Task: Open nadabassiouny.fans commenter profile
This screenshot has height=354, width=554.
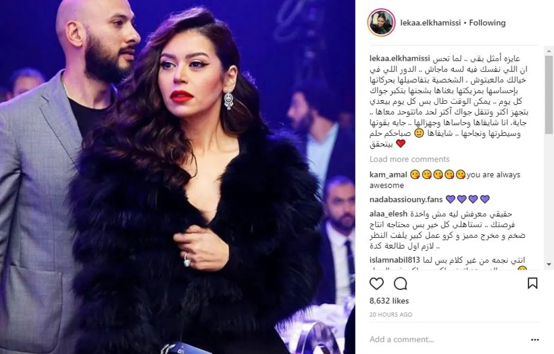Action: pos(406,199)
